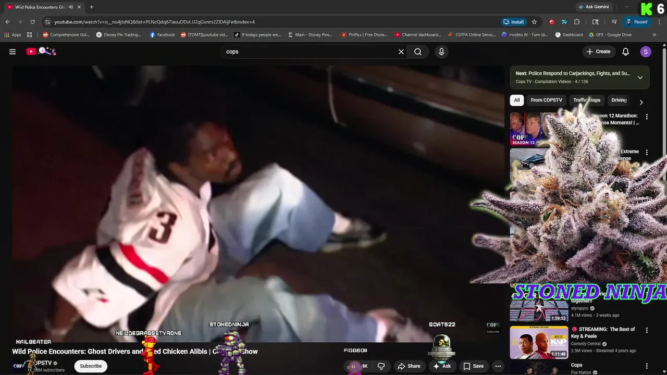Open the invideo AI bookmark
Screen dimensions: 667x375
(x=525, y=35)
